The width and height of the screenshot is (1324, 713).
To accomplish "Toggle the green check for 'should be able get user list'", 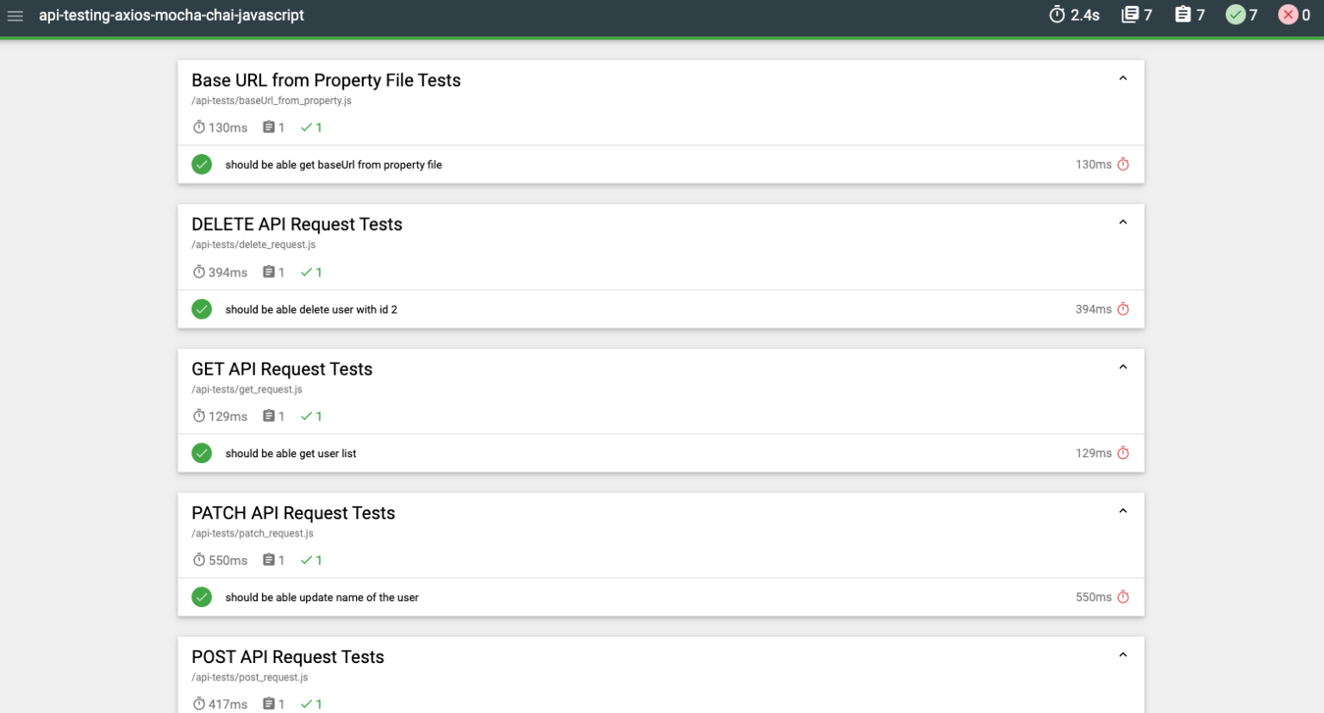I will [201, 452].
